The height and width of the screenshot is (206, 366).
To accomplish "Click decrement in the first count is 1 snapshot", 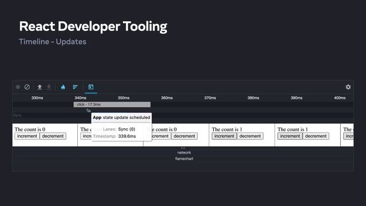I will click(250, 136).
